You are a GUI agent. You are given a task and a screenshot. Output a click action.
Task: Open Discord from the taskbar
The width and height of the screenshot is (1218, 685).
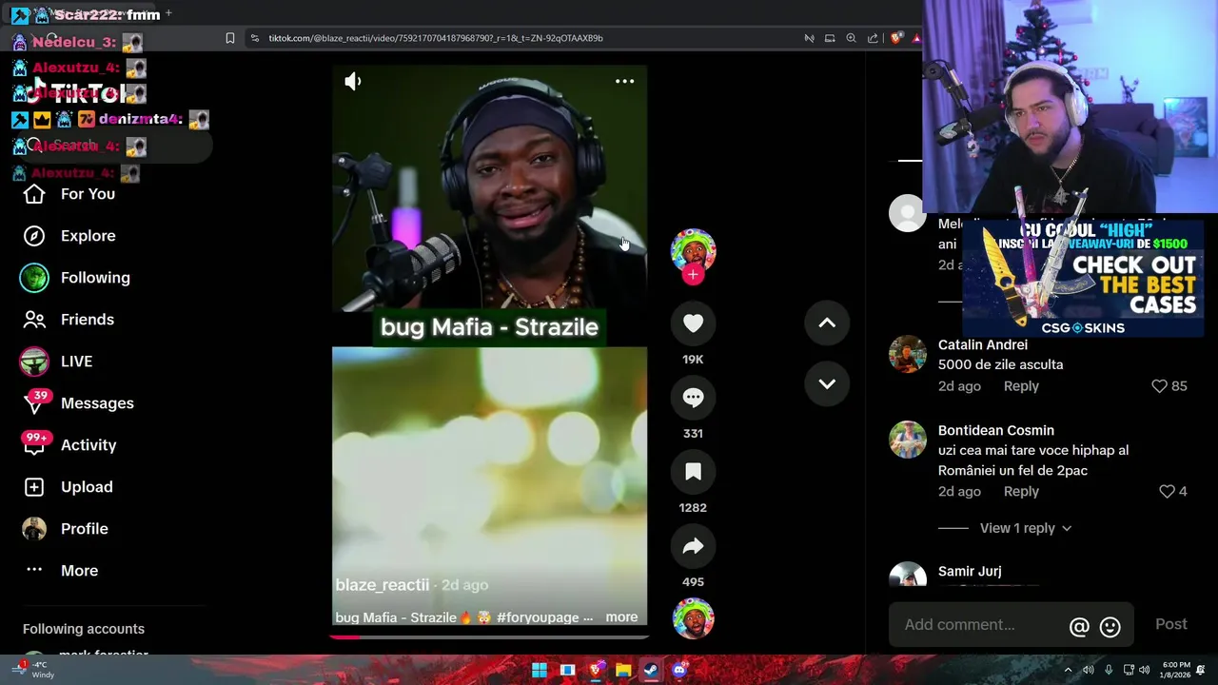[679, 670]
